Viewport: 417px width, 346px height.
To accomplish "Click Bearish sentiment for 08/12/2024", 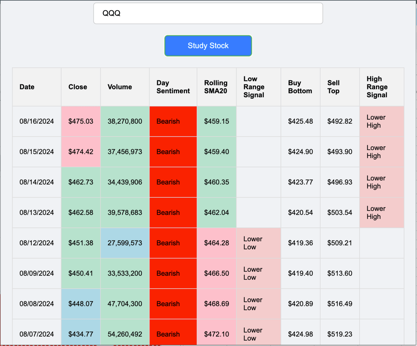I will [173, 243].
